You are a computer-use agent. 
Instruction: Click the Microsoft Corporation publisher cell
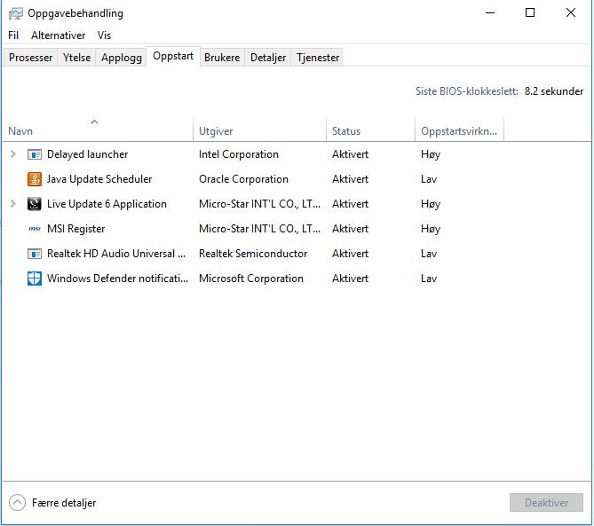tap(251, 279)
